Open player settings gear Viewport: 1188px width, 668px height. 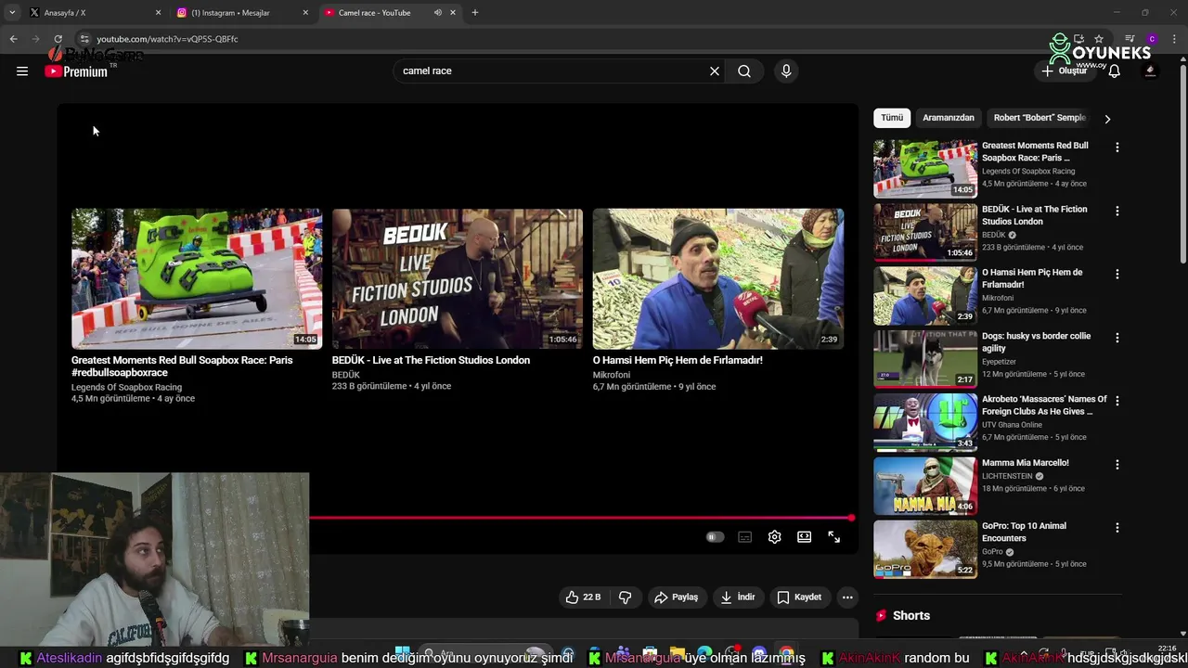point(775,537)
